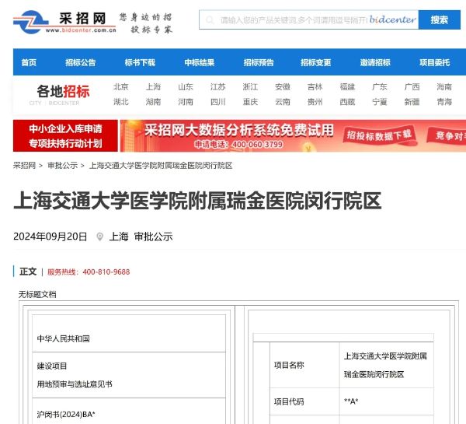The image size is (466, 424).
Task: Click the 中小企业入库申请 red banner
Action: [x=65, y=135]
